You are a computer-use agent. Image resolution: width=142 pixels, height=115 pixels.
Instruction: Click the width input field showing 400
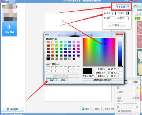(x=111, y=18)
